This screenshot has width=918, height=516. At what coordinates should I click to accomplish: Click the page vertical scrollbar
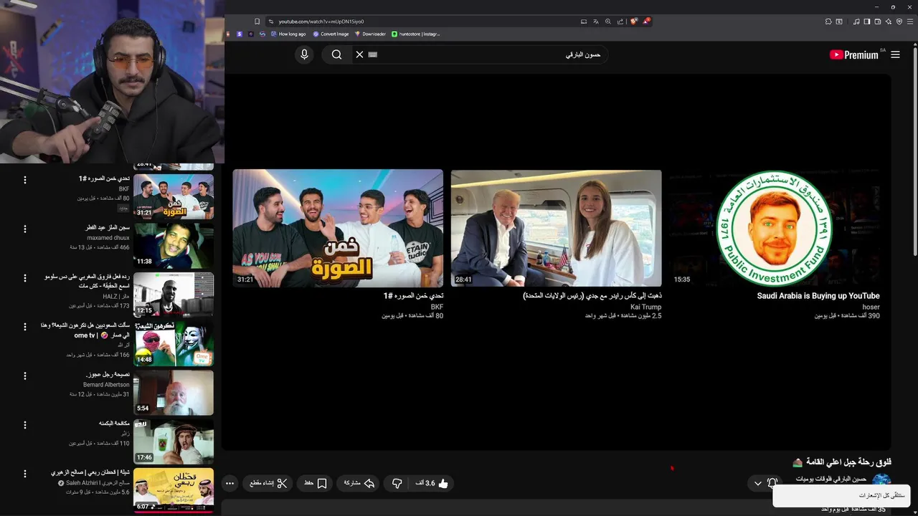[x=914, y=278]
